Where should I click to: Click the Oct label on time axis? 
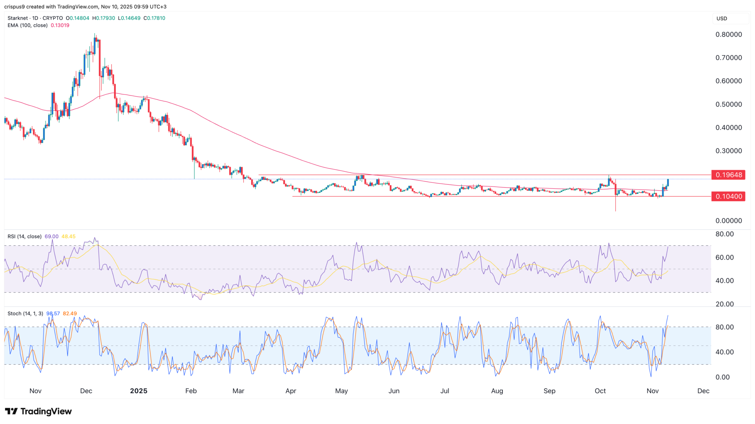[600, 391]
